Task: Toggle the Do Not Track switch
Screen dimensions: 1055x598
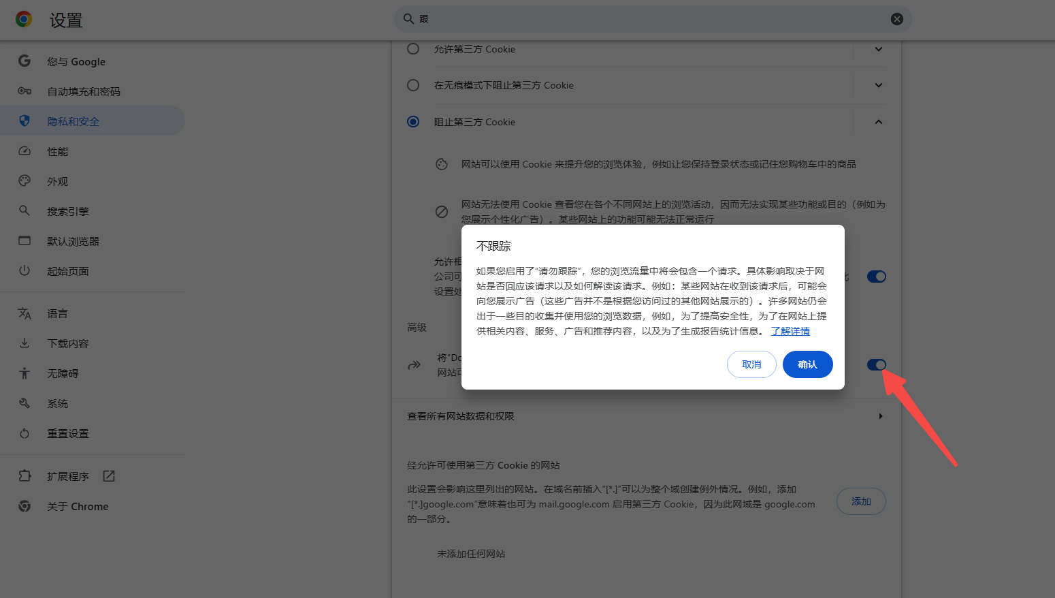Action: tap(877, 365)
